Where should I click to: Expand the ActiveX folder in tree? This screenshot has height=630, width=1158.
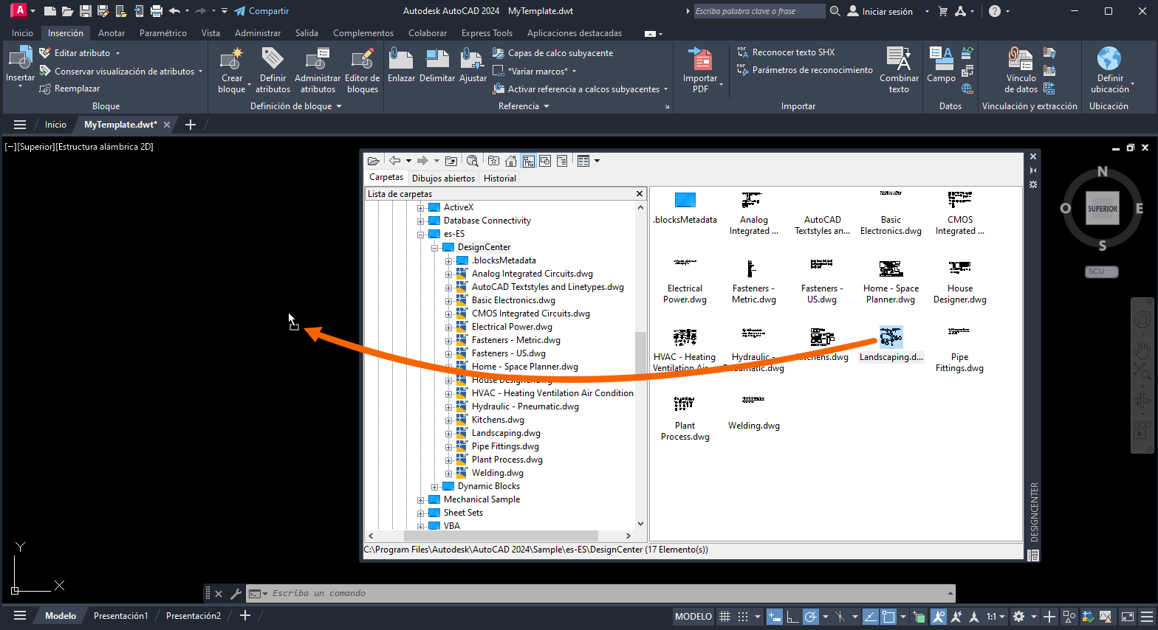click(421, 208)
